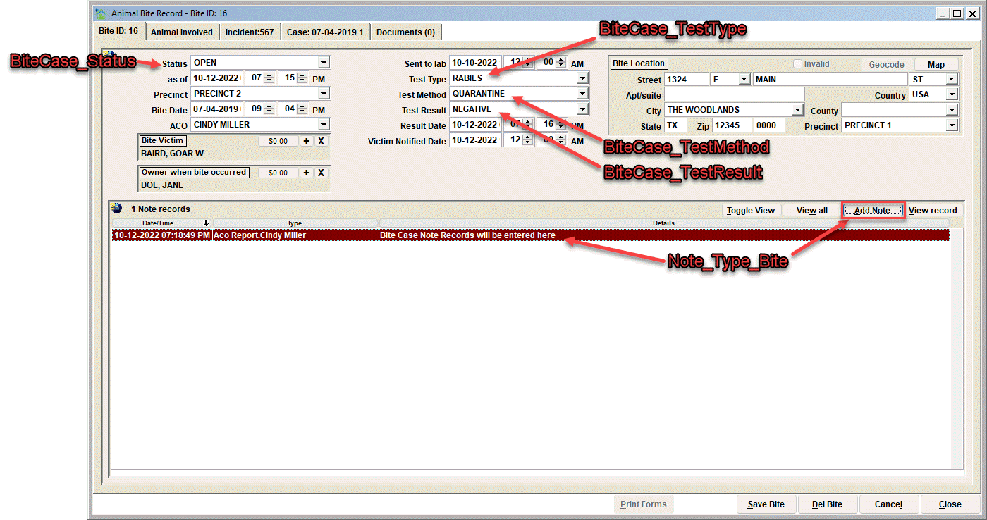Switch to the Animal involved tab
987x520 pixels.
pyautogui.click(x=182, y=32)
